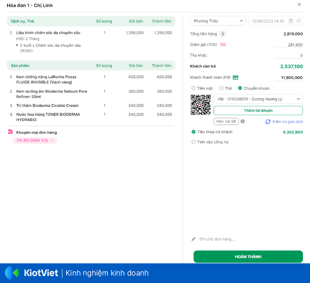Click the payment card icon next to F8
Viewport: 310px width, 283px height.
point(235,77)
